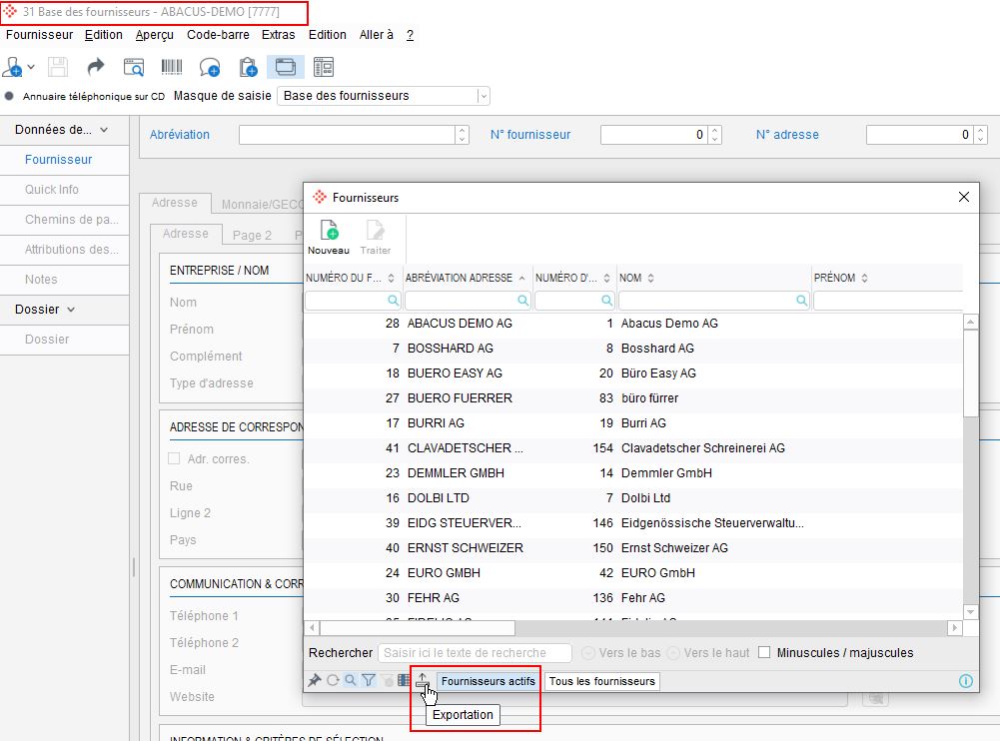Open the Extras menu

point(278,35)
